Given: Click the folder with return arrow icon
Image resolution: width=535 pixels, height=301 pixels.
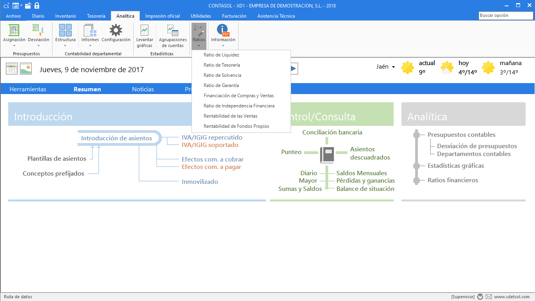Looking at the screenshot, I should click(x=28, y=5).
